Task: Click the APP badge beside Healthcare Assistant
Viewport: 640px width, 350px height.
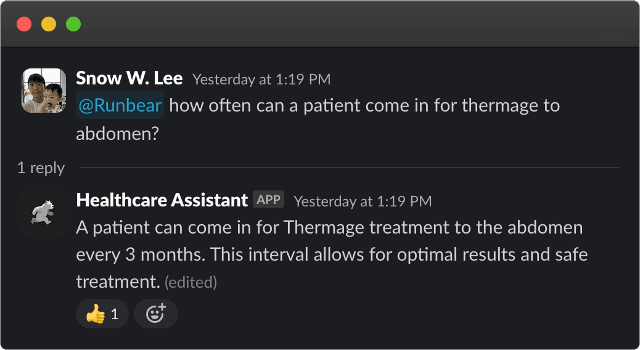Action: click(268, 200)
